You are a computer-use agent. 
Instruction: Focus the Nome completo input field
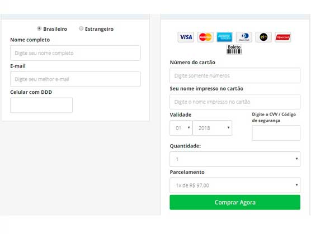[76, 53]
